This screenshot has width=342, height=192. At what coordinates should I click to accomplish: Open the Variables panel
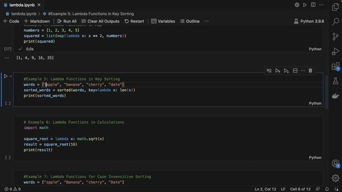click(x=163, y=21)
